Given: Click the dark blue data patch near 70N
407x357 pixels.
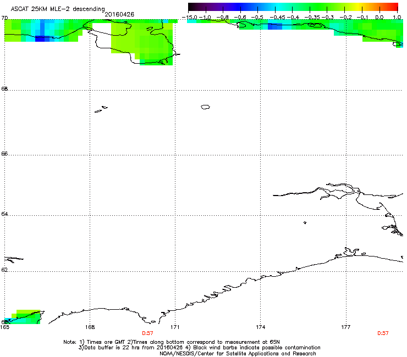Looking at the screenshot, I should (x=40, y=39).
